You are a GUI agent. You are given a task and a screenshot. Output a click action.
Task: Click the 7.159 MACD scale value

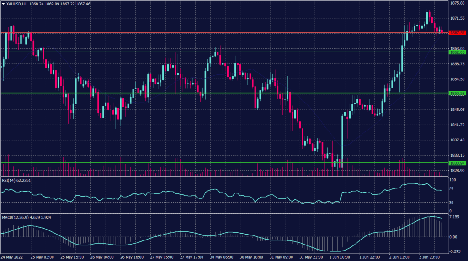pos(454,217)
